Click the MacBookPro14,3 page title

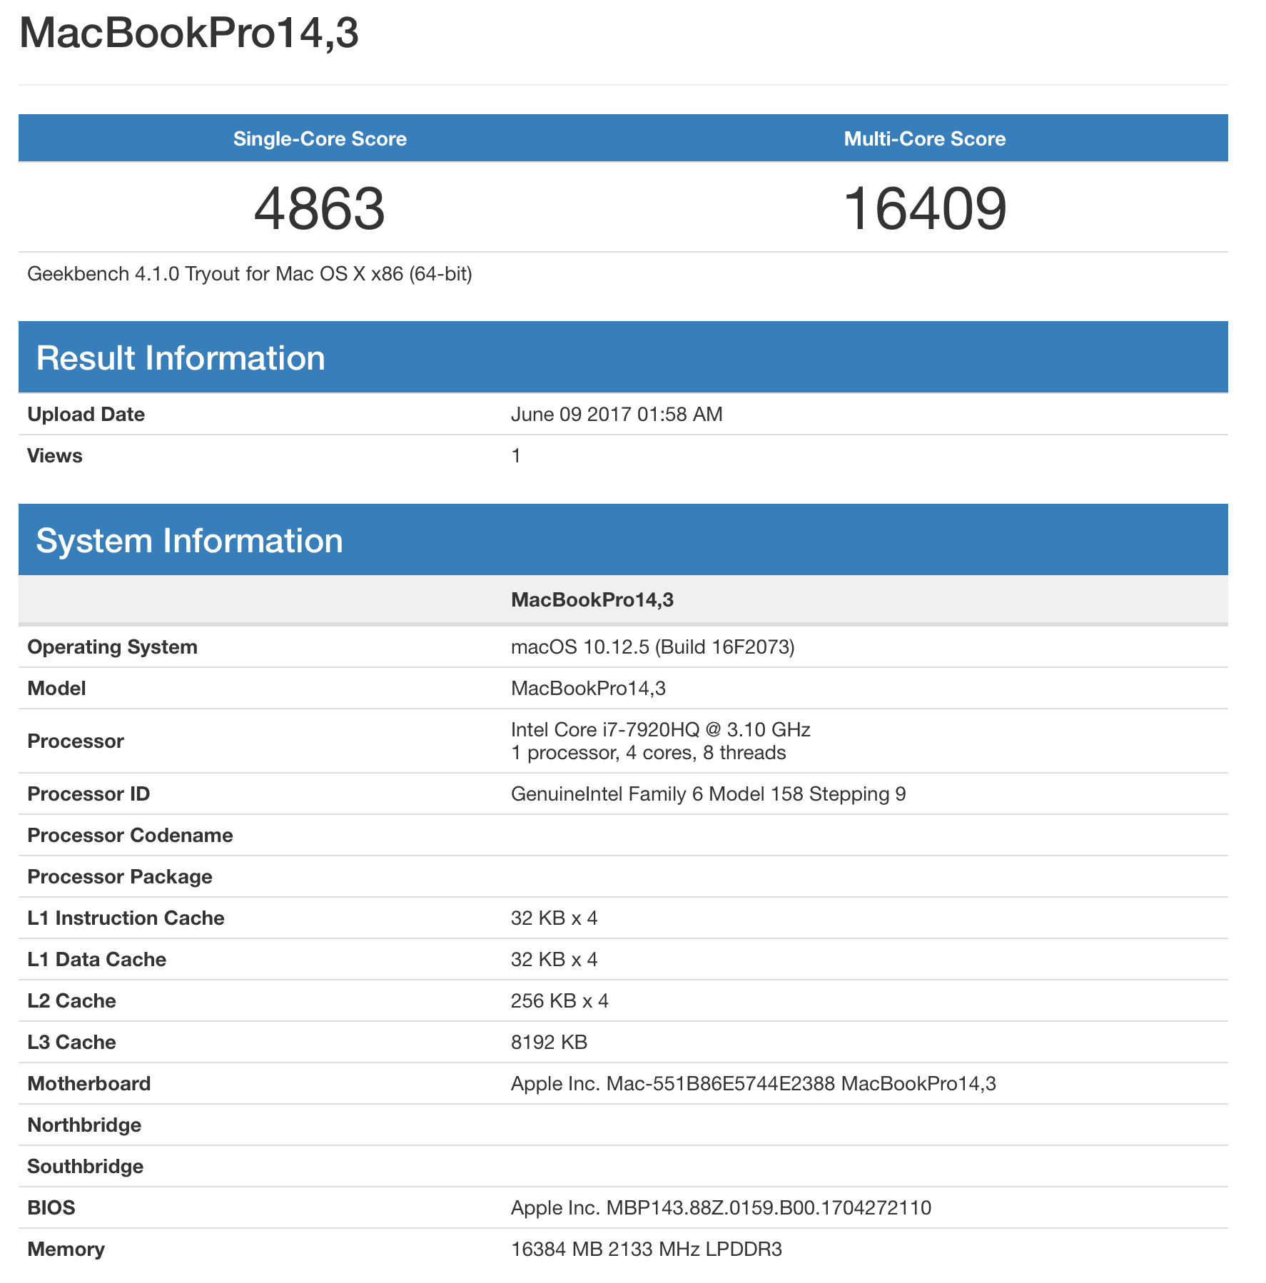coord(188,33)
